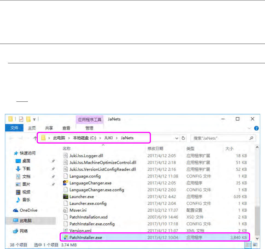The width and height of the screenshot is (265, 249).
Task: Select the Version.xml file icon
Action: pyautogui.click(x=66, y=230)
